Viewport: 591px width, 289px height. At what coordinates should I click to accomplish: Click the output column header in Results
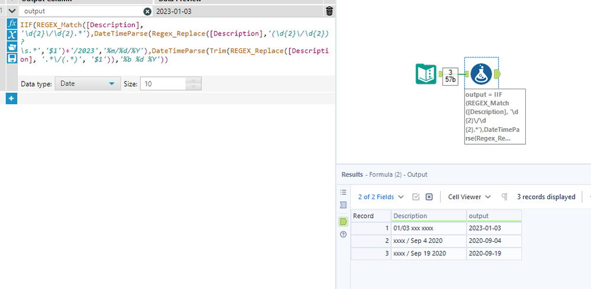click(494, 216)
